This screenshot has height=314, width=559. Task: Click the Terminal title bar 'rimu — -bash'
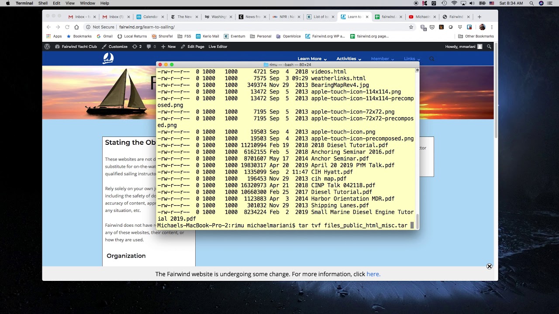click(x=287, y=65)
